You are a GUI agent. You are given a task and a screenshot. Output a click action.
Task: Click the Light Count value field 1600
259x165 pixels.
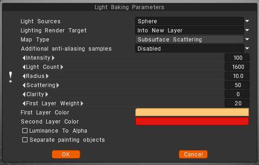[237, 67]
